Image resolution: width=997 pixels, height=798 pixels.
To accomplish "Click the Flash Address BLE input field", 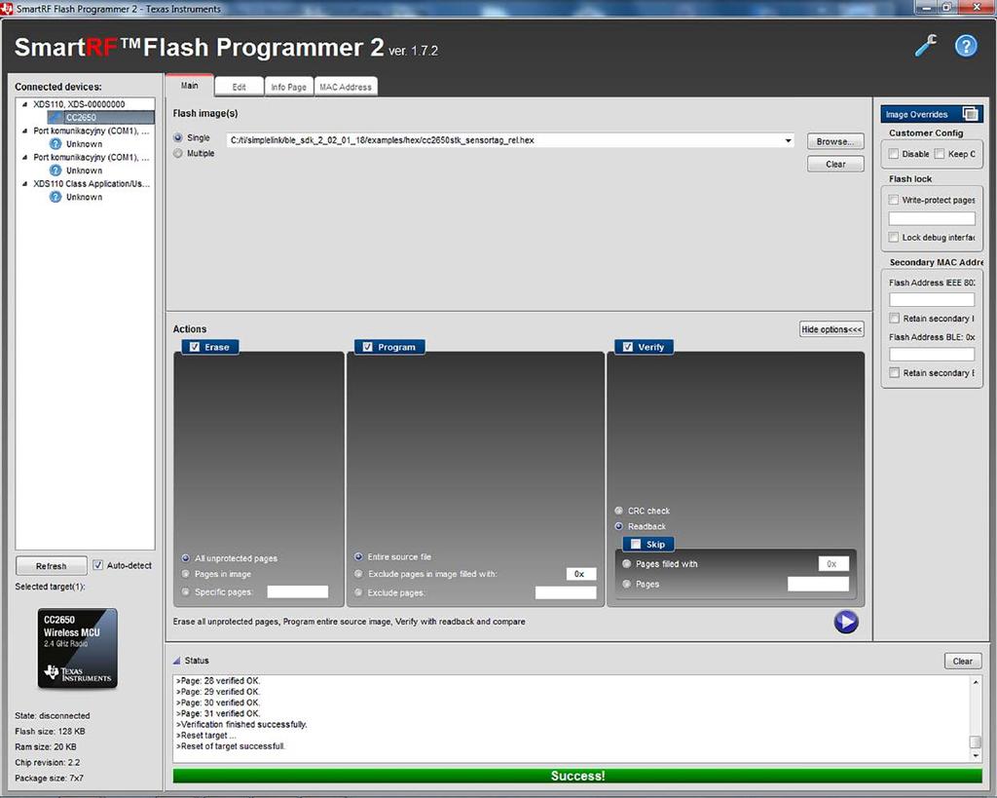I will (932, 355).
